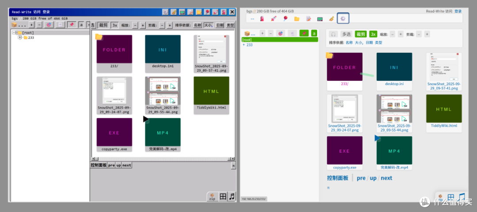The height and width of the screenshot is (212, 477).
Task: Sort by 类型 in left window
Action: 230,25
